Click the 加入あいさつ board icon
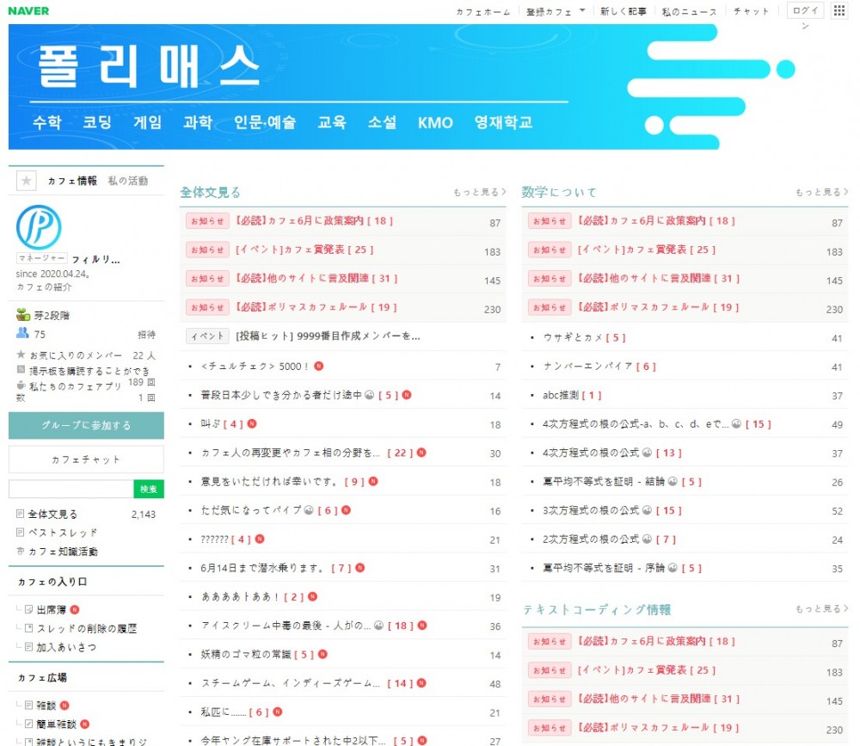This screenshot has height=746, width=860. pos(29,647)
